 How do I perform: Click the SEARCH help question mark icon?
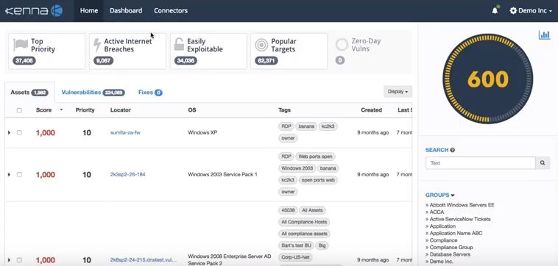[452, 150]
